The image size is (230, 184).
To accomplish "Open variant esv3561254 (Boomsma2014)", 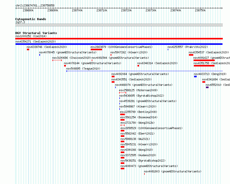I will click(x=139, y=117).
